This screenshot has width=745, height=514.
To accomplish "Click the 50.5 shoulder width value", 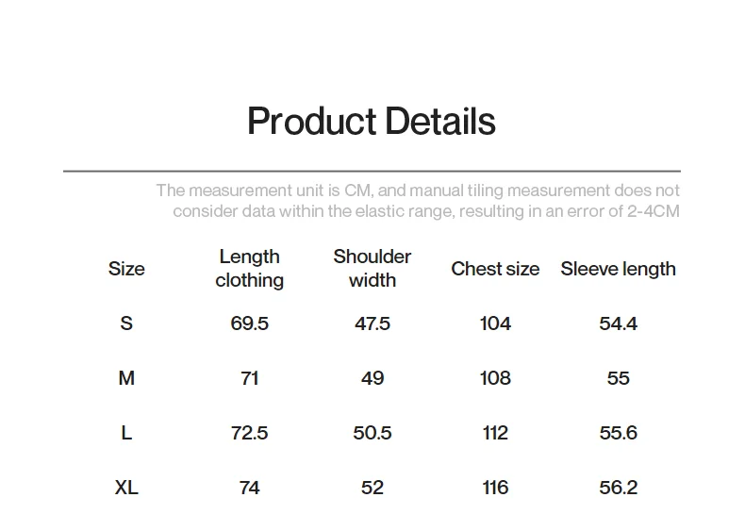I will coord(372,433).
